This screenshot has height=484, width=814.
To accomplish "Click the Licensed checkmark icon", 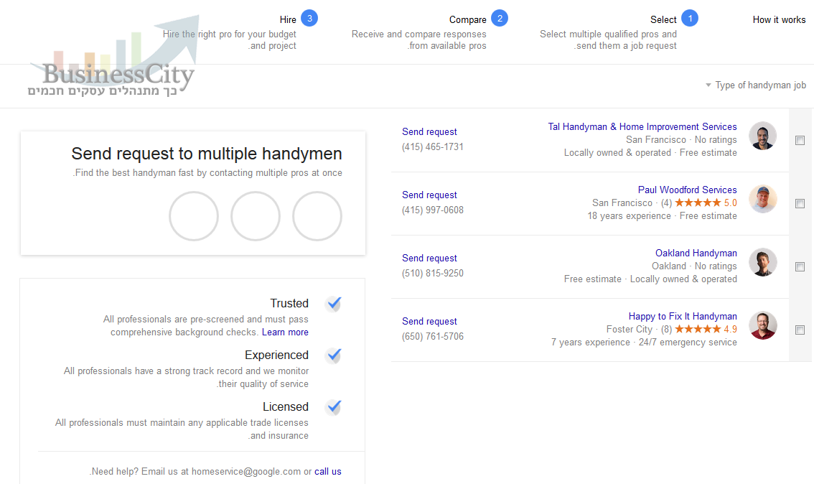I will tap(334, 406).
